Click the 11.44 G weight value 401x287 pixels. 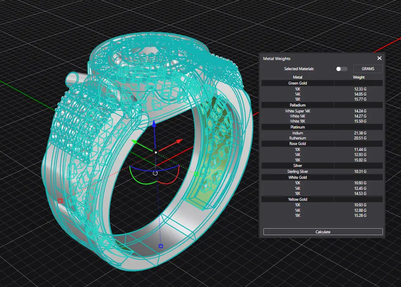[x=360, y=149]
